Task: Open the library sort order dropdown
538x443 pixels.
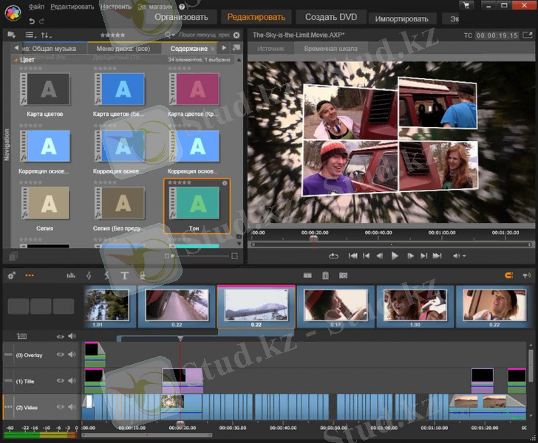Action: pyautogui.click(x=47, y=35)
